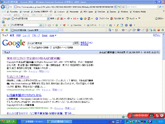Viewport: 165px width, 124px height.
Task: Click in the Live Search input box
Action: click(142, 7)
